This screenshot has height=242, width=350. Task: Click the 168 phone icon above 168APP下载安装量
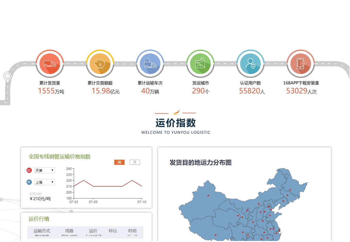click(x=301, y=63)
